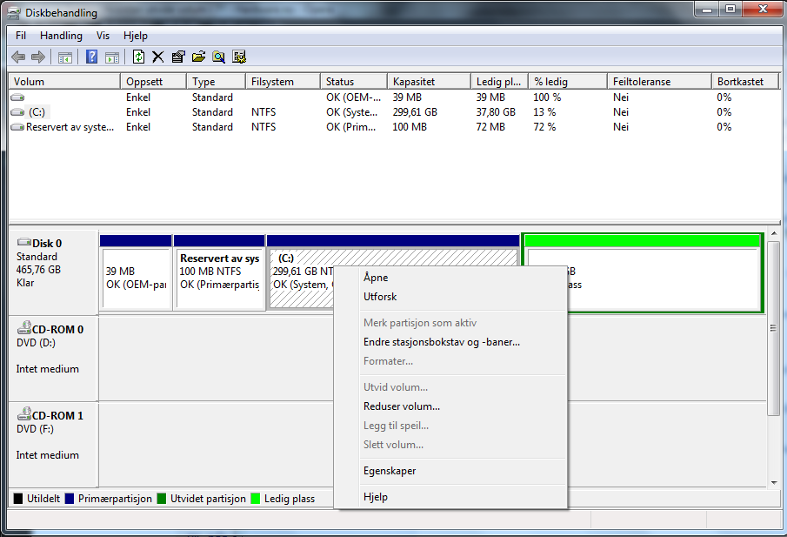The width and height of the screenshot is (787, 537).
Task: Sort by the Oppsett column header
Action: click(x=154, y=82)
